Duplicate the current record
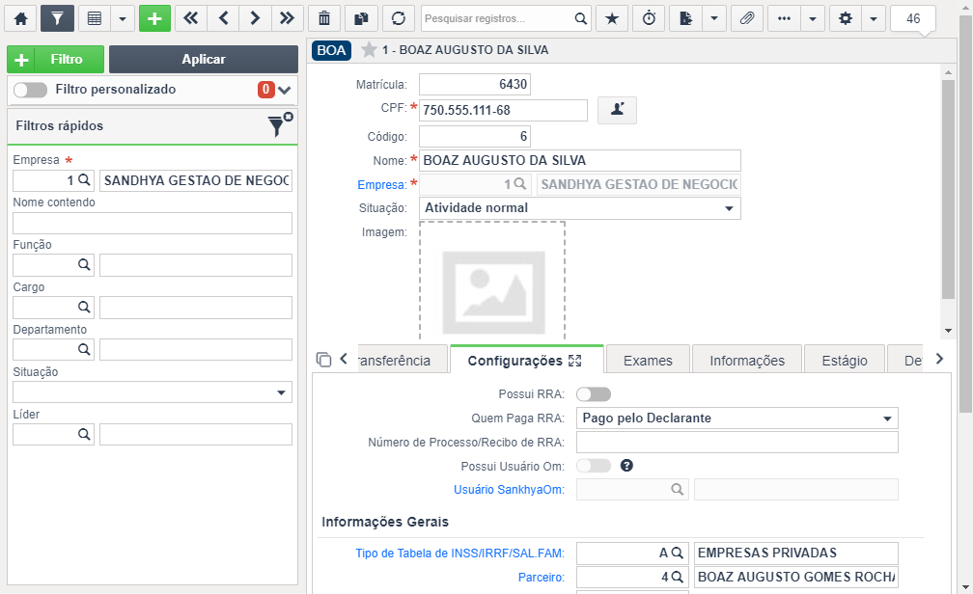 [x=361, y=18]
